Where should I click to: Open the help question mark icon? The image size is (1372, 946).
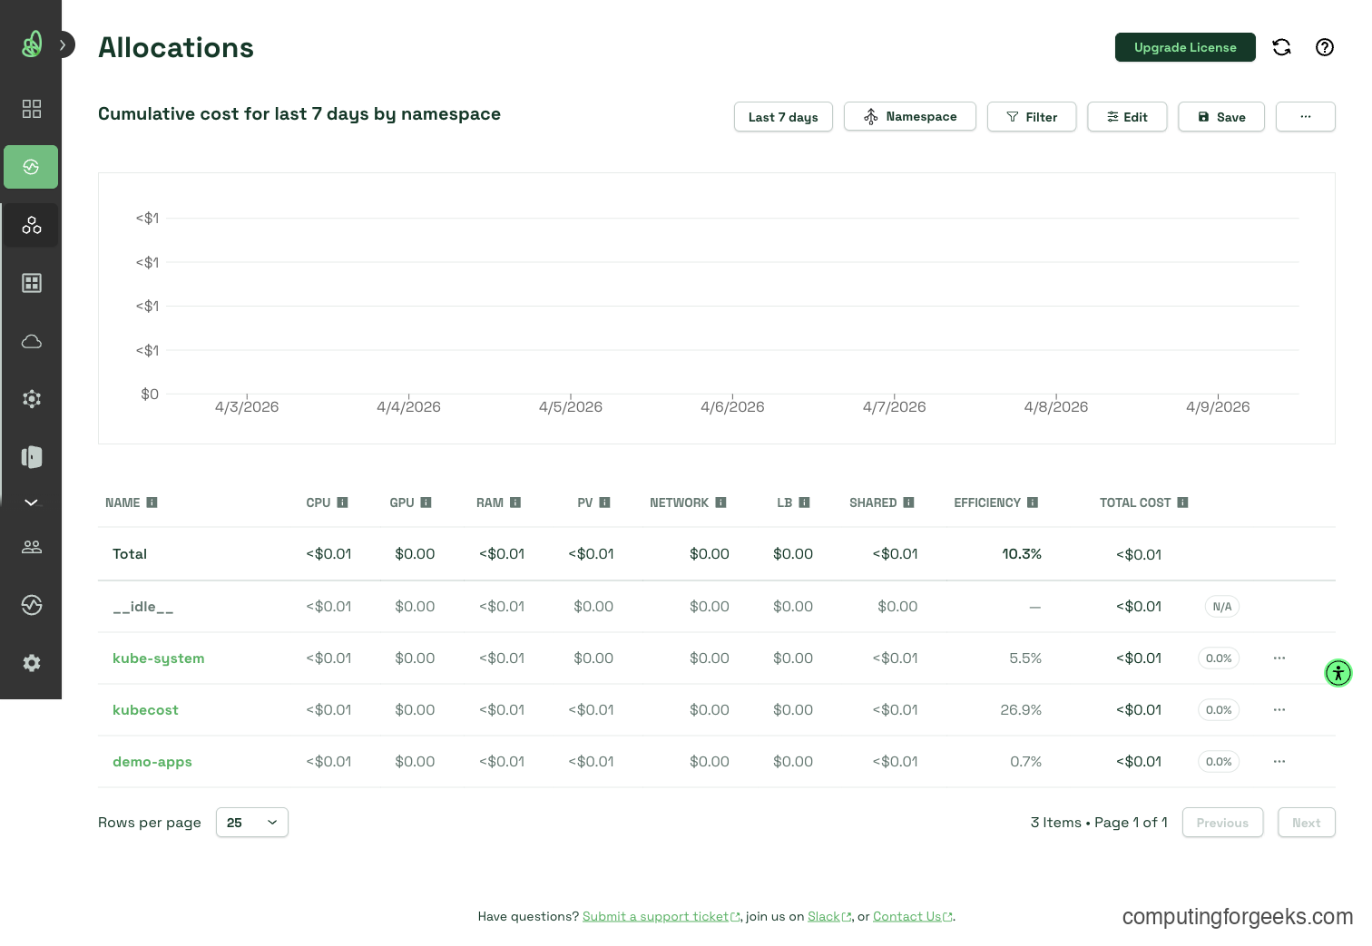pyautogui.click(x=1324, y=47)
